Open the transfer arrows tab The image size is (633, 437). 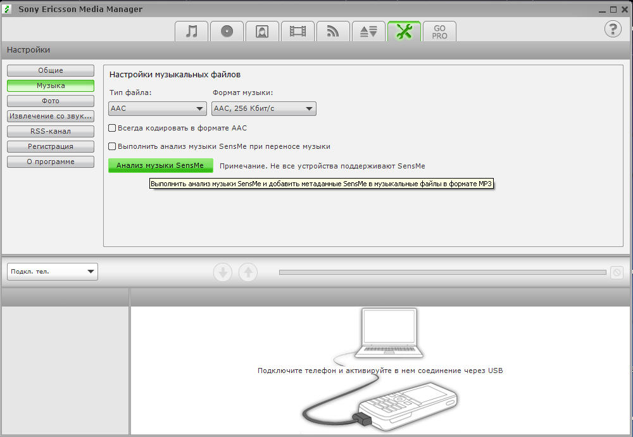click(368, 31)
